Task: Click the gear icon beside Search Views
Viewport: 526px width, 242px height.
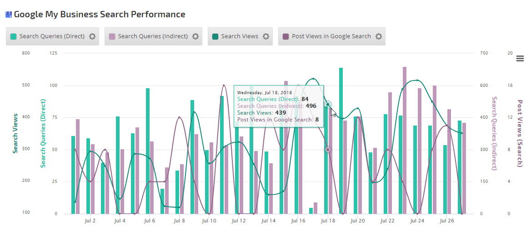Action: tap(266, 36)
